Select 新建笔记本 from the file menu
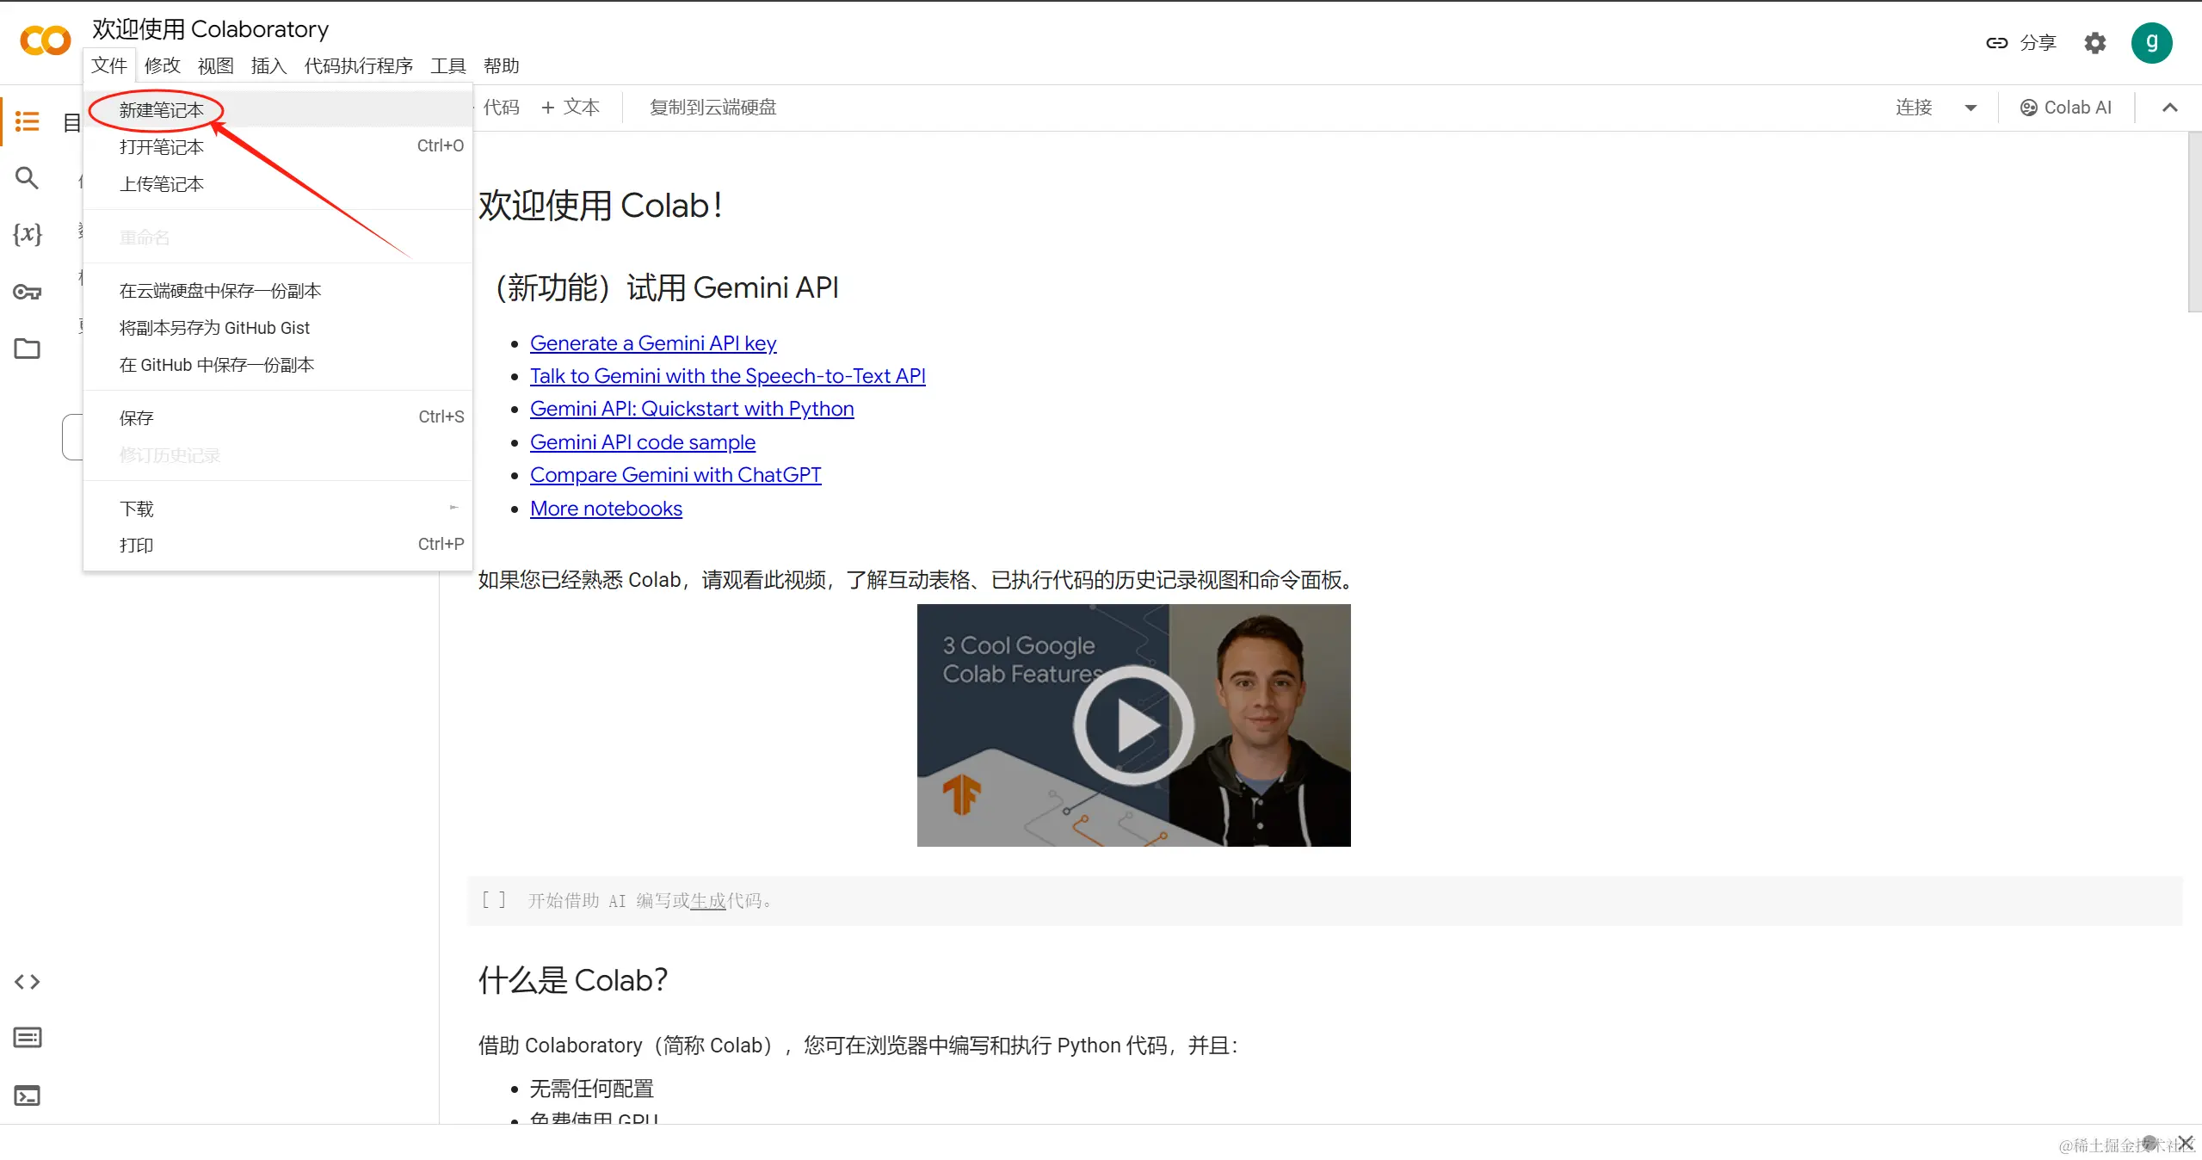This screenshot has width=2202, height=1160. pyautogui.click(x=162, y=110)
